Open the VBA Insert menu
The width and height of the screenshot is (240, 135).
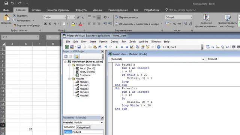[x=93, y=42]
